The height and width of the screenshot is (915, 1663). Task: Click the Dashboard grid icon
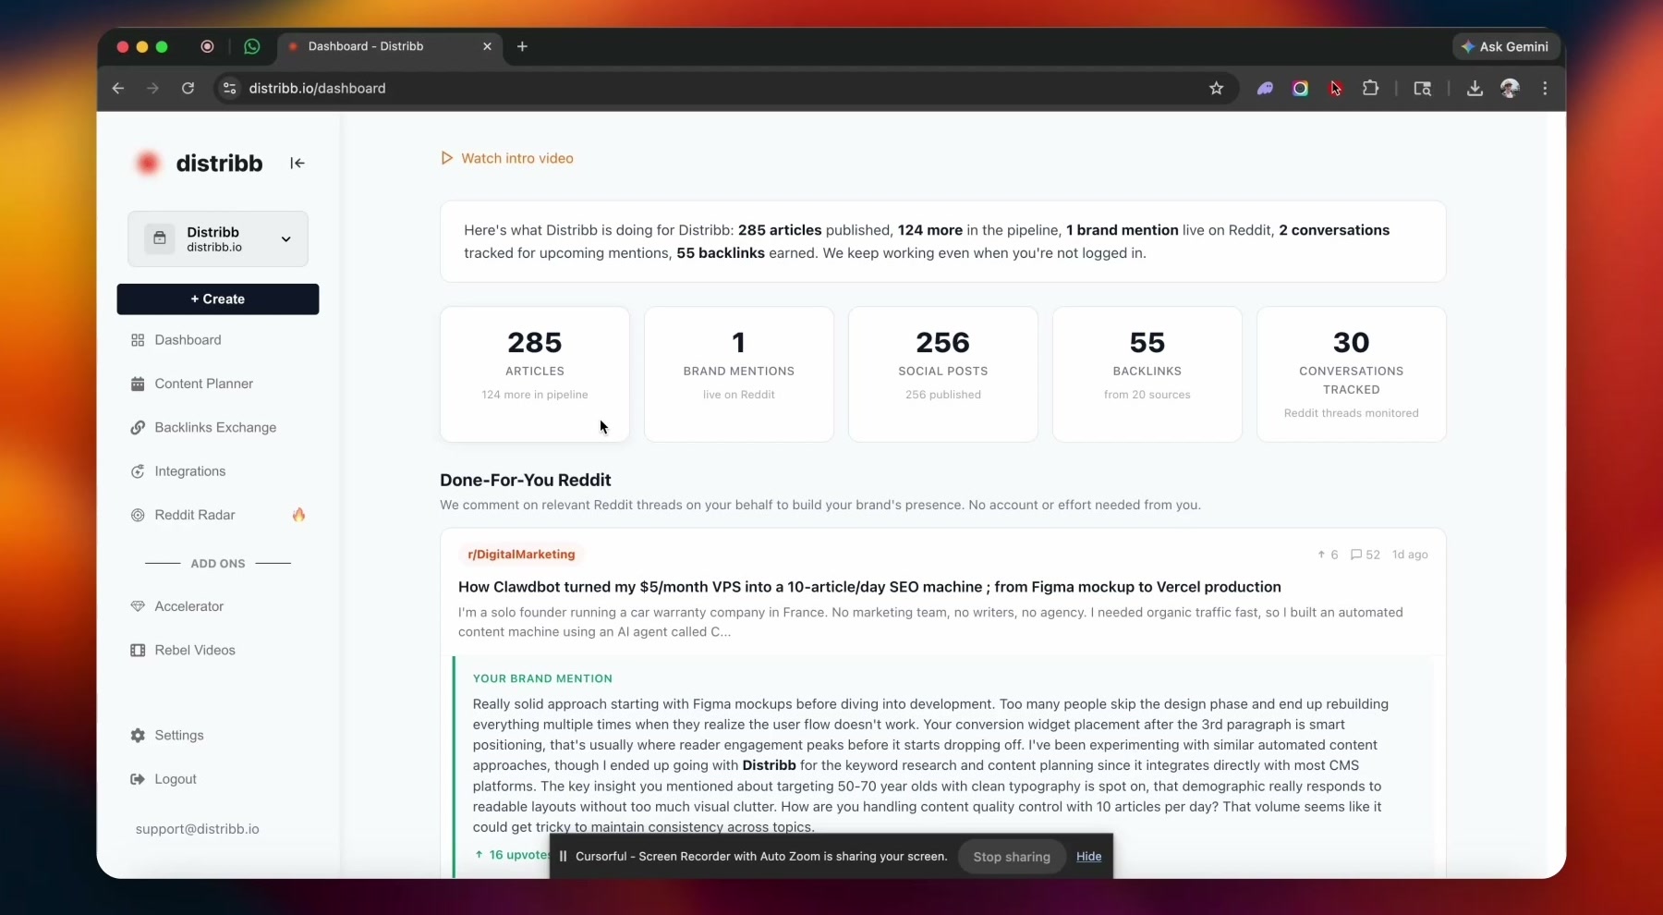(x=138, y=340)
